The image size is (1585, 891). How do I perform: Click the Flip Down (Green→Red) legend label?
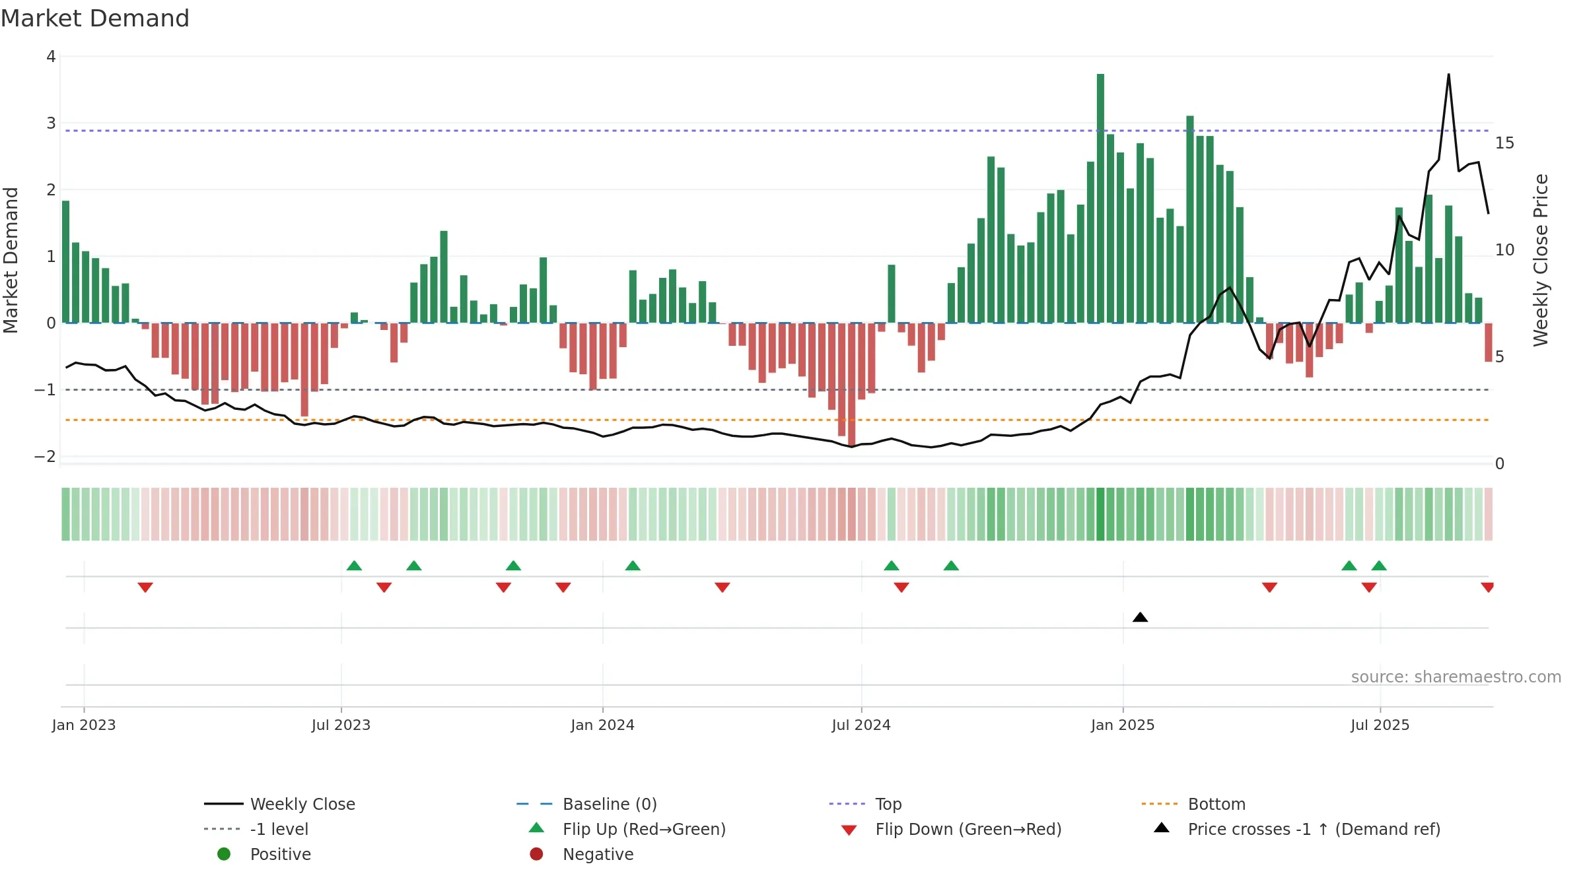click(x=968, y=829)
